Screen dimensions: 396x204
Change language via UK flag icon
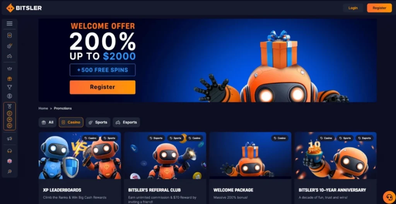pyautogui.click(x=10, y=161)
